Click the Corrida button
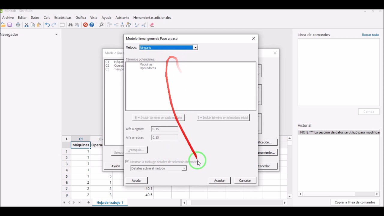The image size is (384, 216). pos(369,112)
